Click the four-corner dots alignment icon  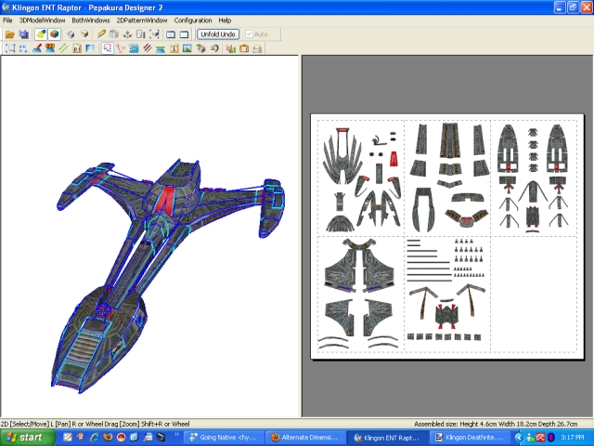[23, 48]
